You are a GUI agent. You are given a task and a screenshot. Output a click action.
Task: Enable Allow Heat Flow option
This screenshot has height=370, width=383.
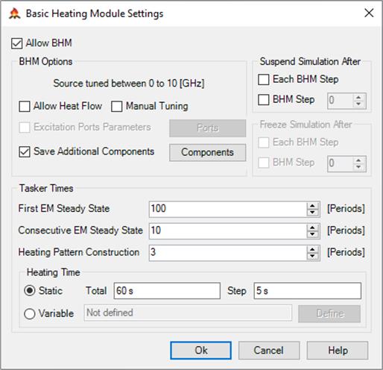[25, 107]
